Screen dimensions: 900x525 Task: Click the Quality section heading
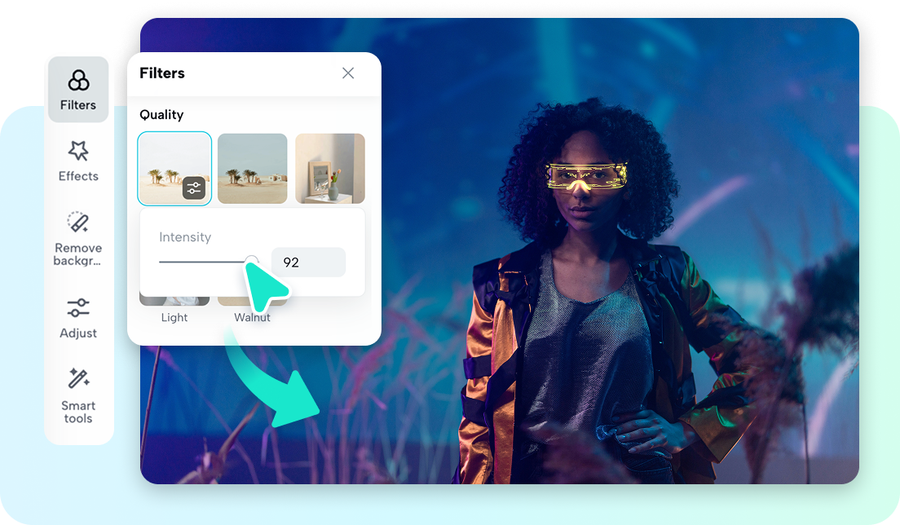(x=161, y=115)
